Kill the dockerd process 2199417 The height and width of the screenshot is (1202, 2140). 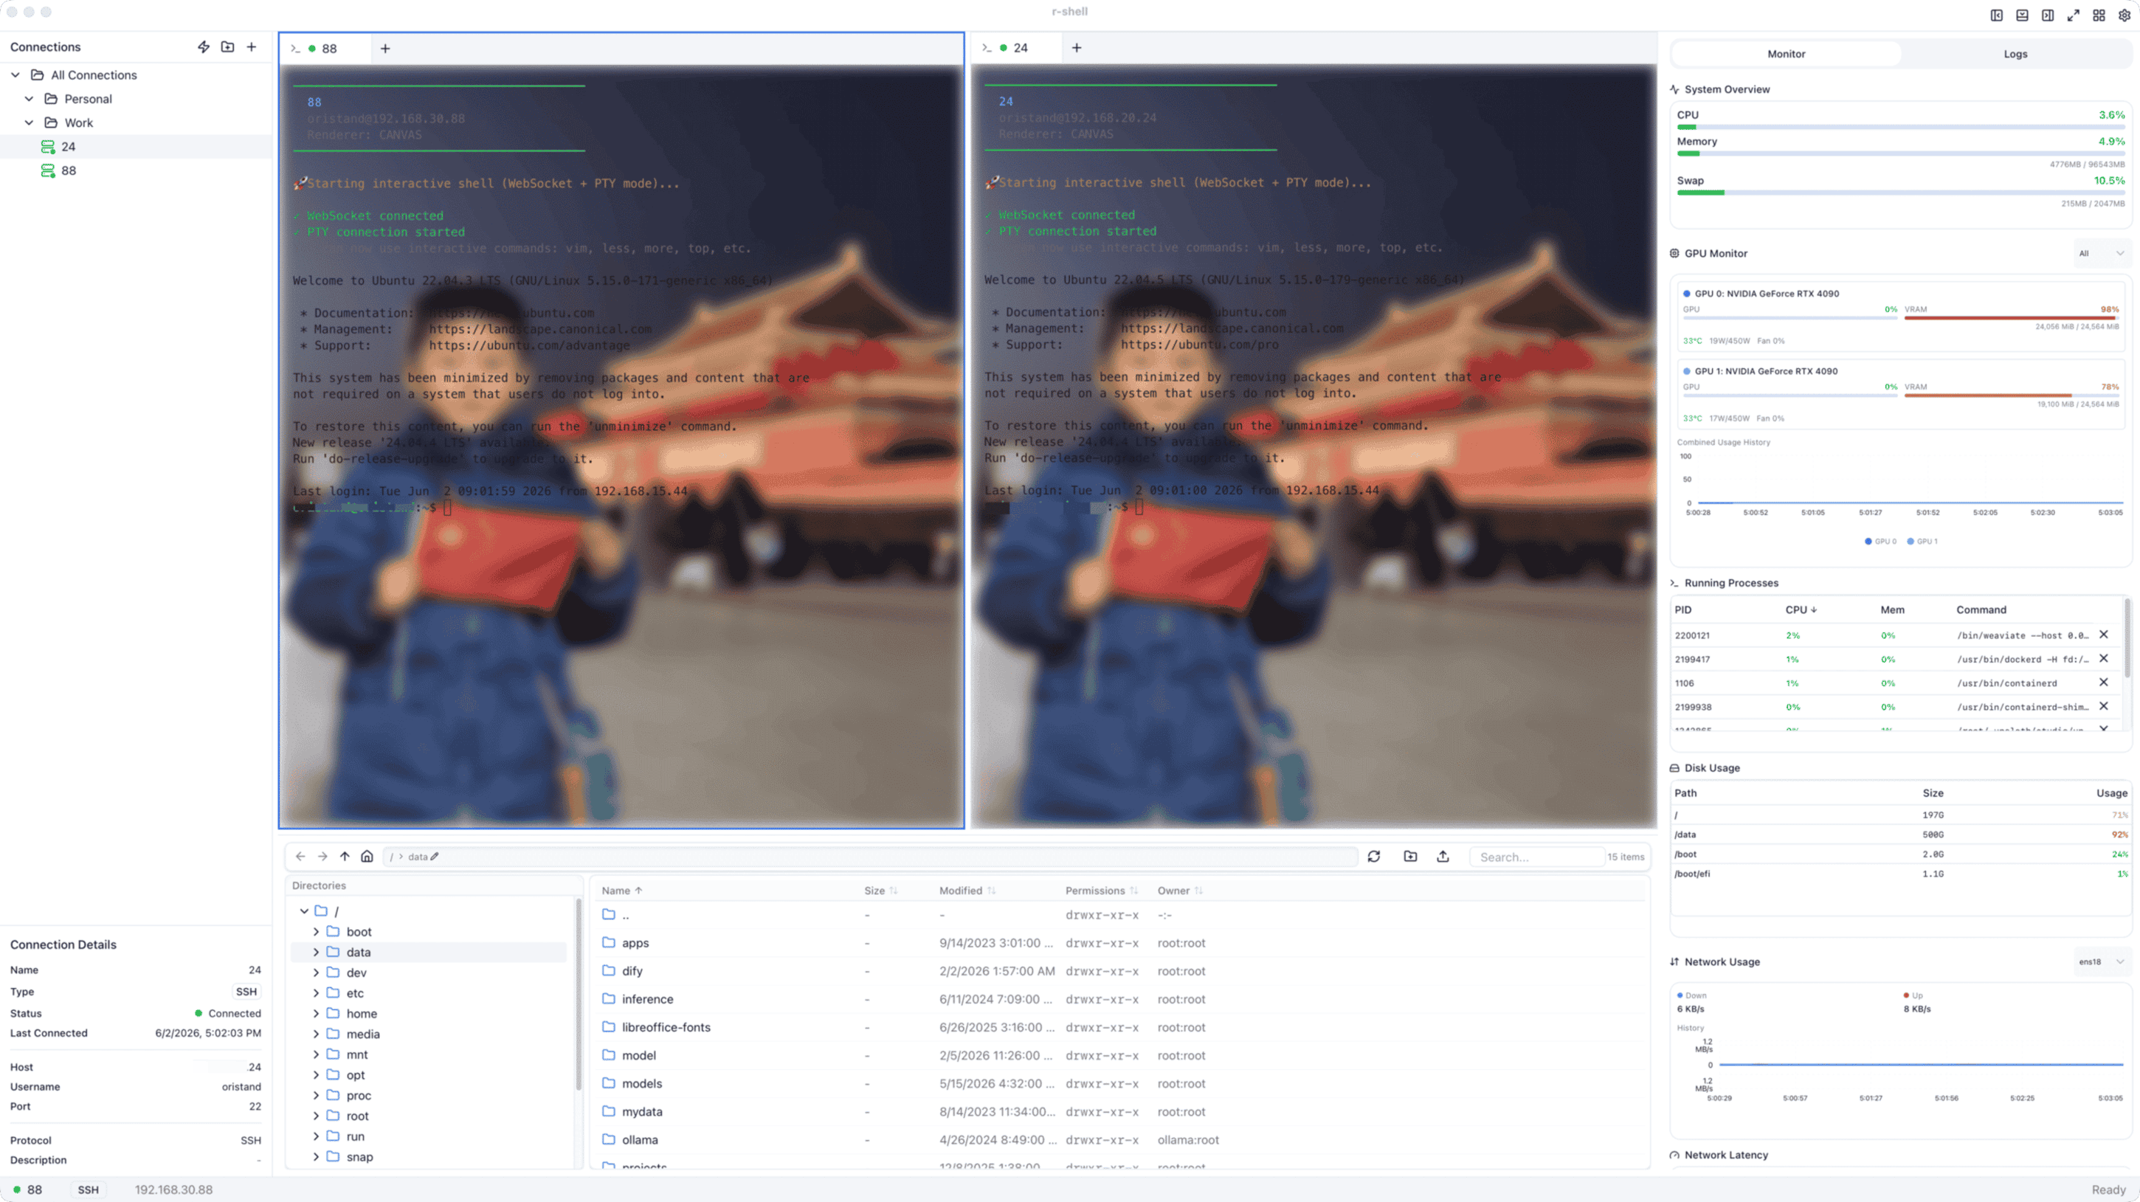pyautogui.click(x=2105, y=659)
